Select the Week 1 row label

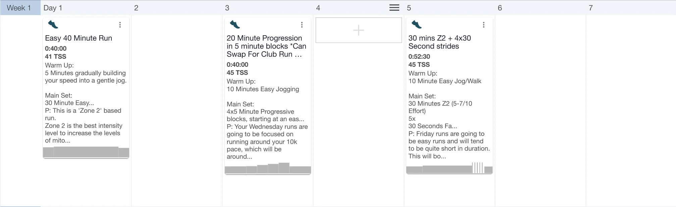pos(19,8)
